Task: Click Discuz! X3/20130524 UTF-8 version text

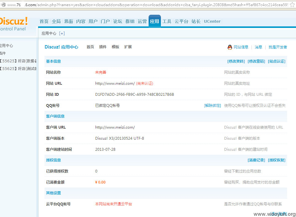Action: (119, 138)
